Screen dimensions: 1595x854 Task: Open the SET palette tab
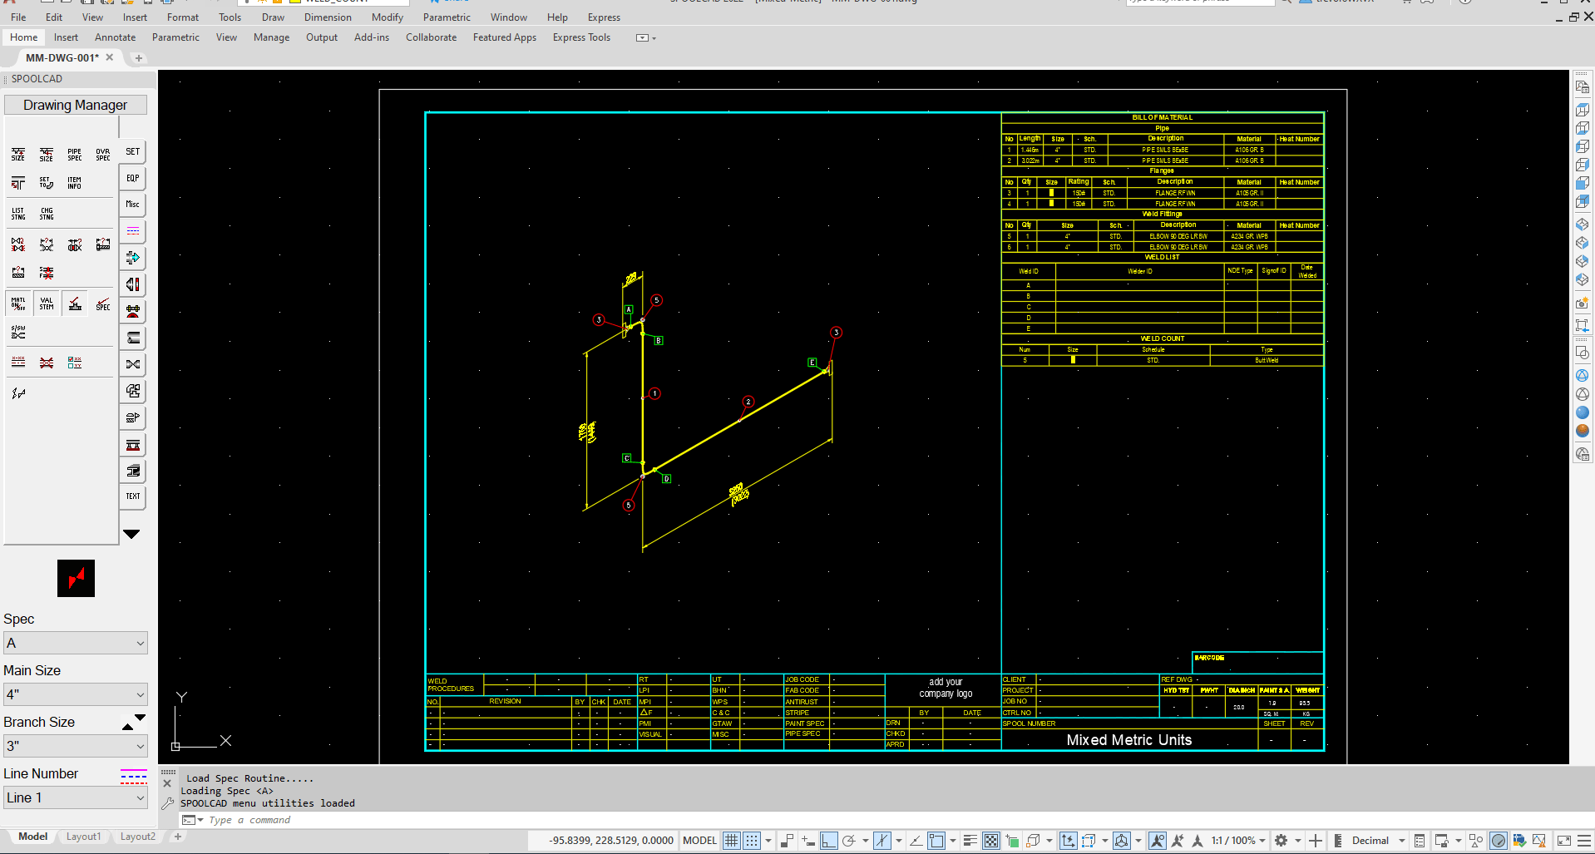(132, 151)
